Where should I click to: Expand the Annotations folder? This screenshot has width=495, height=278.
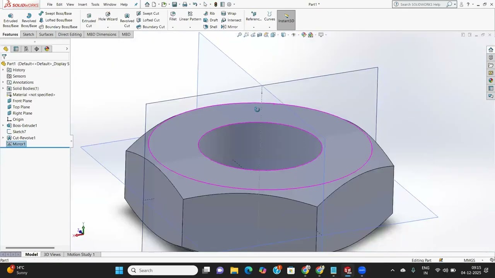point(3,82)
